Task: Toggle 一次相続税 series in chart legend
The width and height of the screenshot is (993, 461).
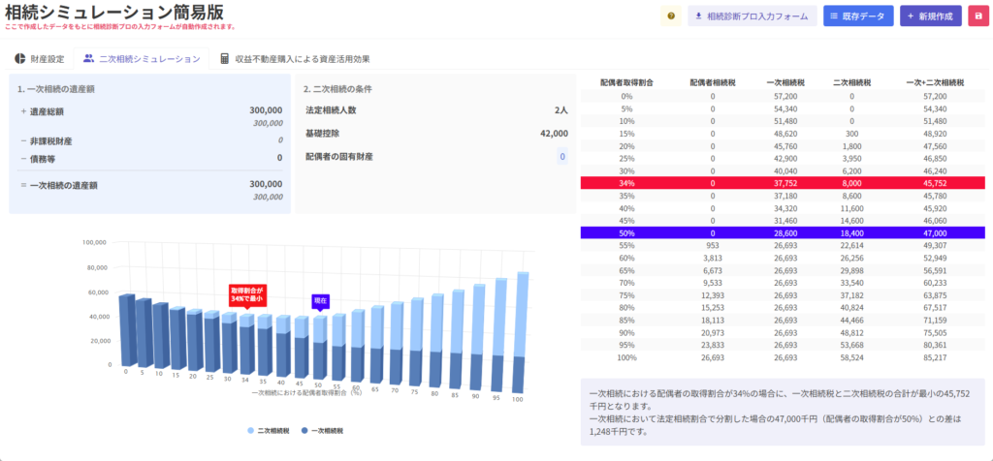Action: (324, 430)
